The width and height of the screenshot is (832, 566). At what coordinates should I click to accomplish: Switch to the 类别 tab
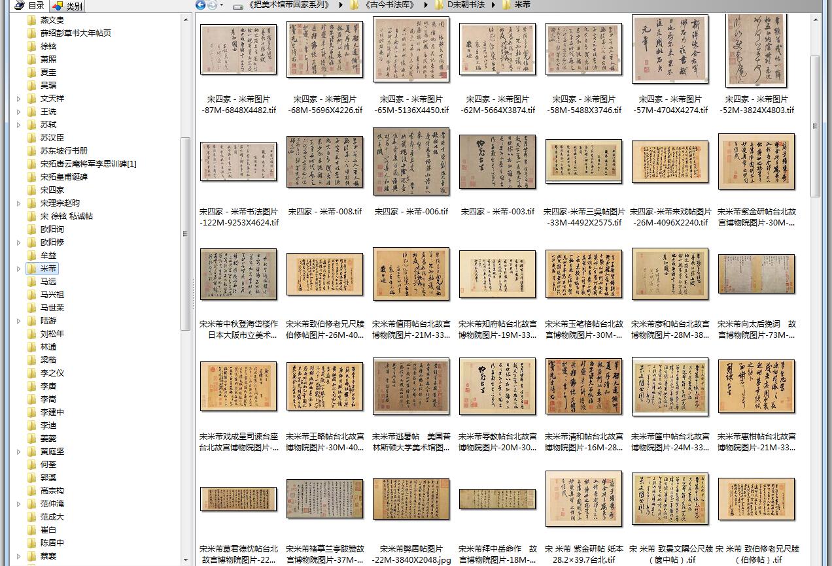coord(67,6)
